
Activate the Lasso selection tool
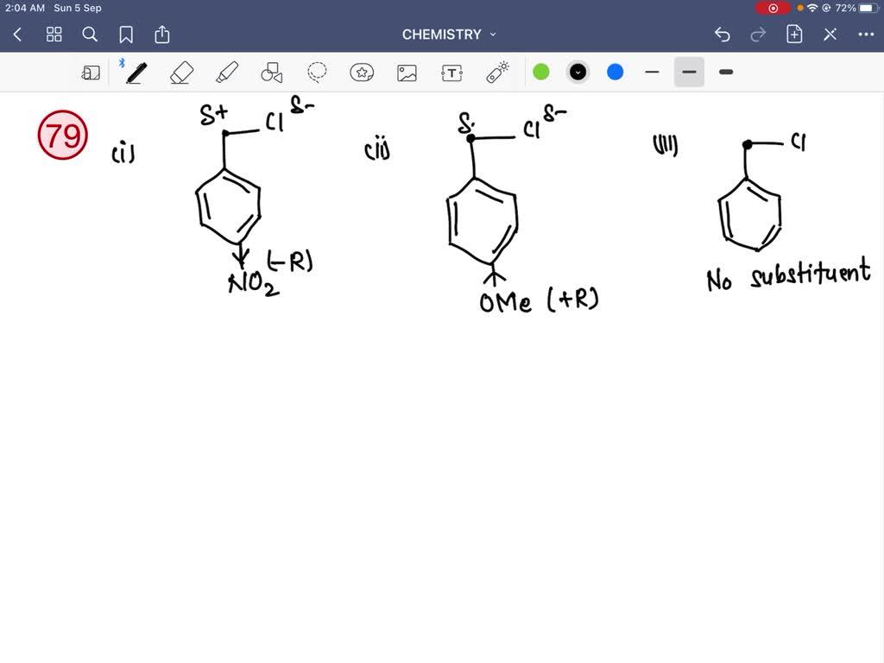316,72
